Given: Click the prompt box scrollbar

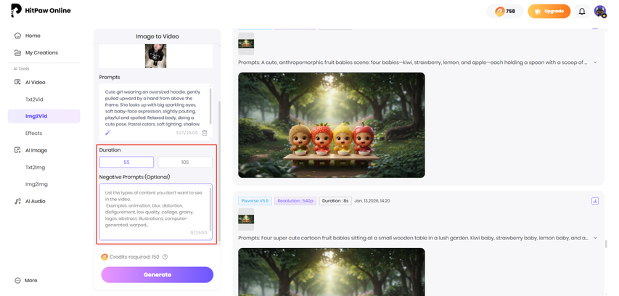Looking at the screenshot, I should (210, 105).
